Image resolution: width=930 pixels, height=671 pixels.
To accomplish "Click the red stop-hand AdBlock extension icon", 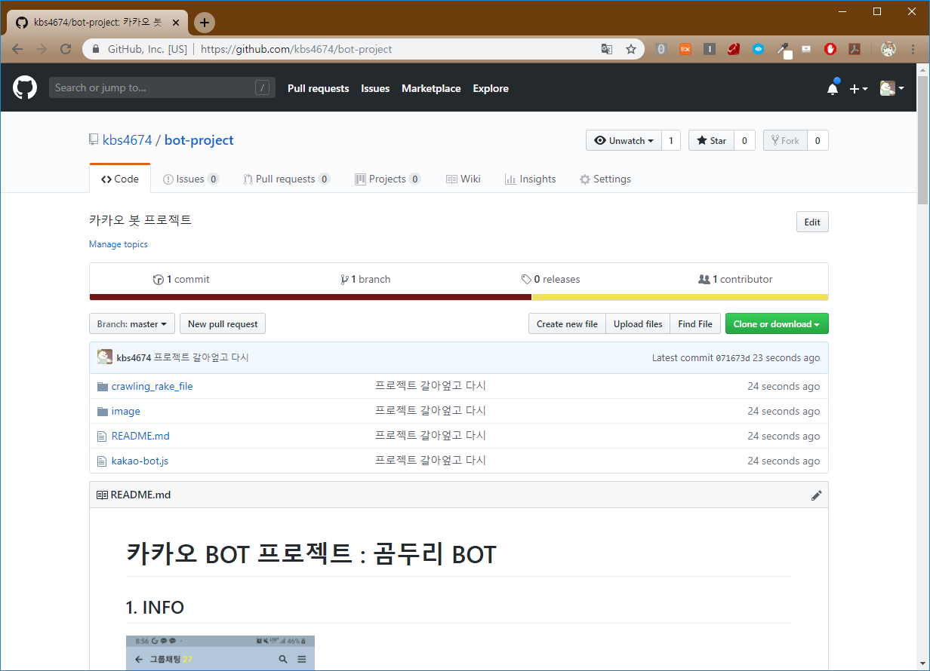I will tap(830, 49).
